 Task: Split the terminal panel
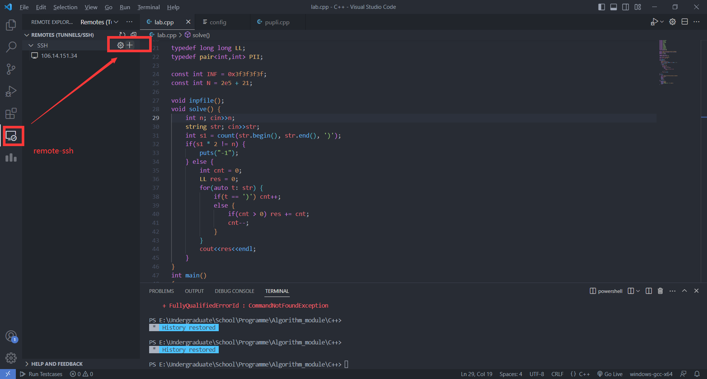(649, 291)
